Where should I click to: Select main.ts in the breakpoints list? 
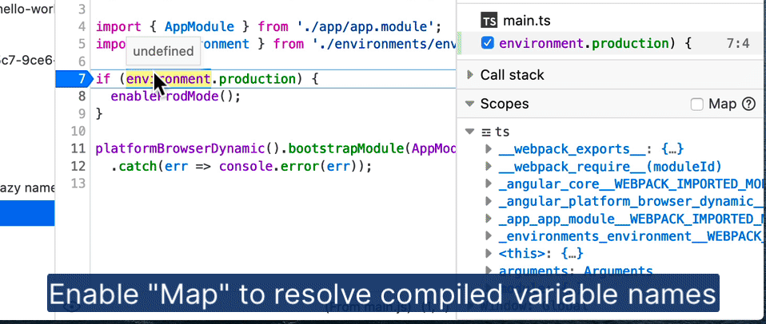pyautogui.click(x=527, y=21)
